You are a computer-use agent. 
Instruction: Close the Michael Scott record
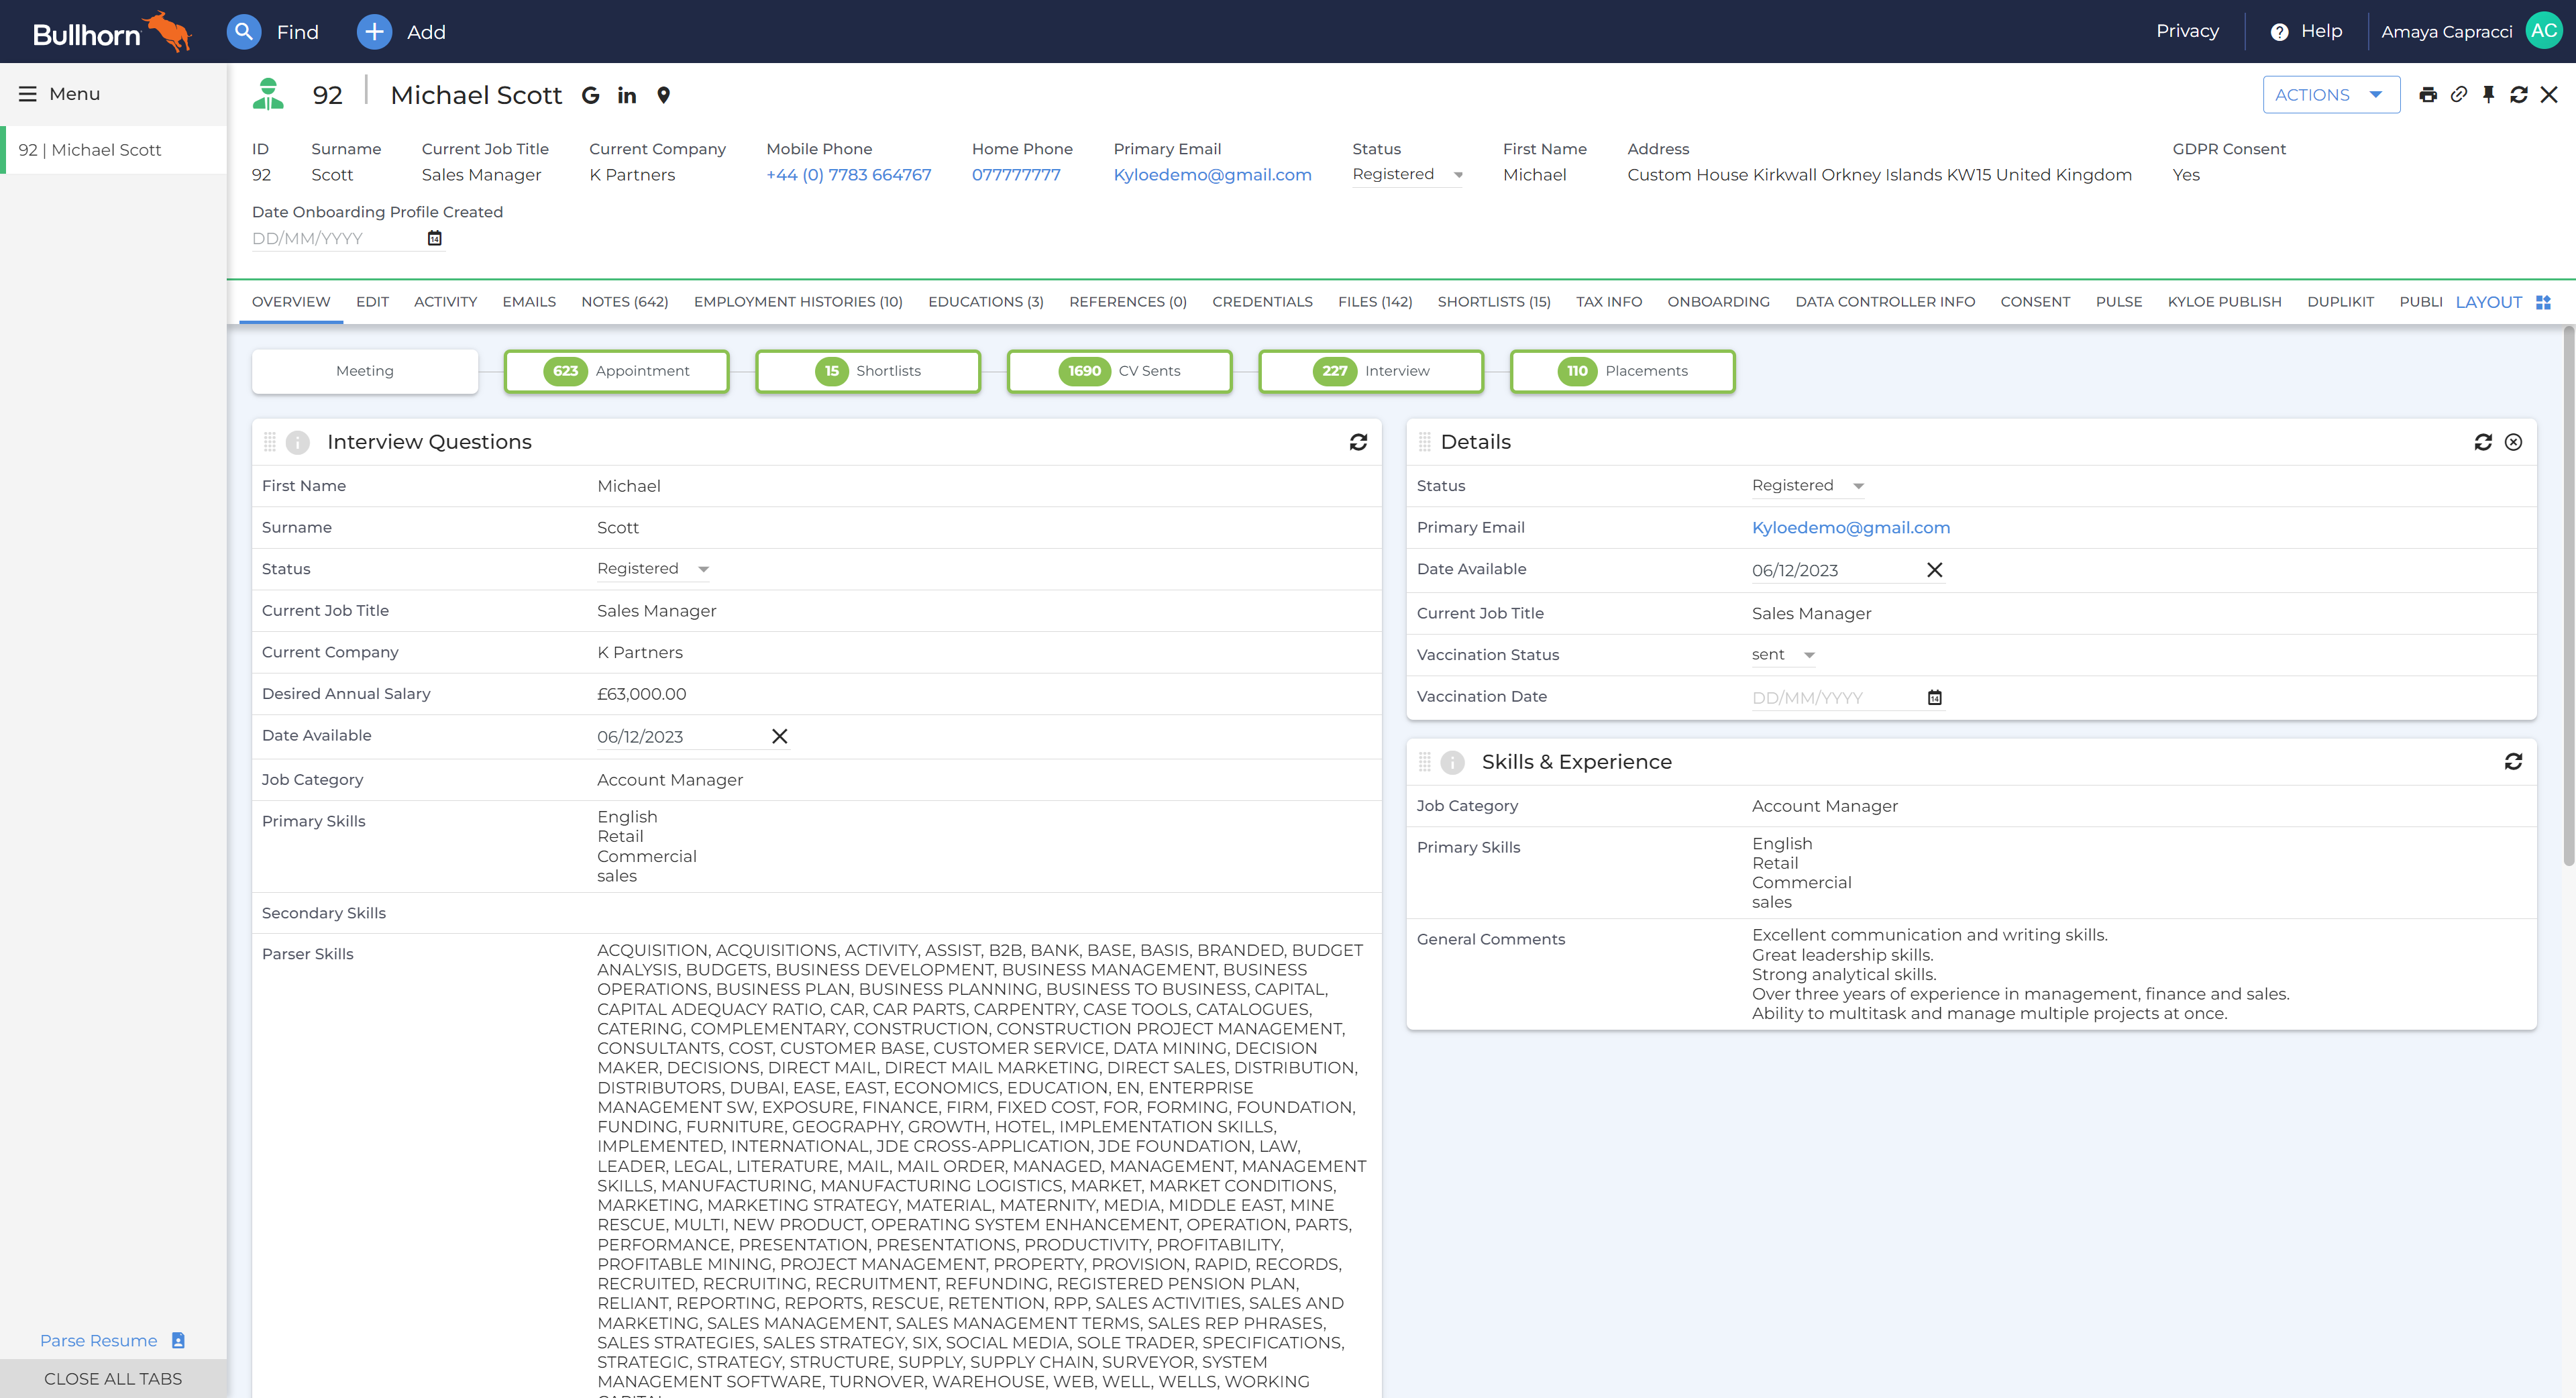(2549, 95)
